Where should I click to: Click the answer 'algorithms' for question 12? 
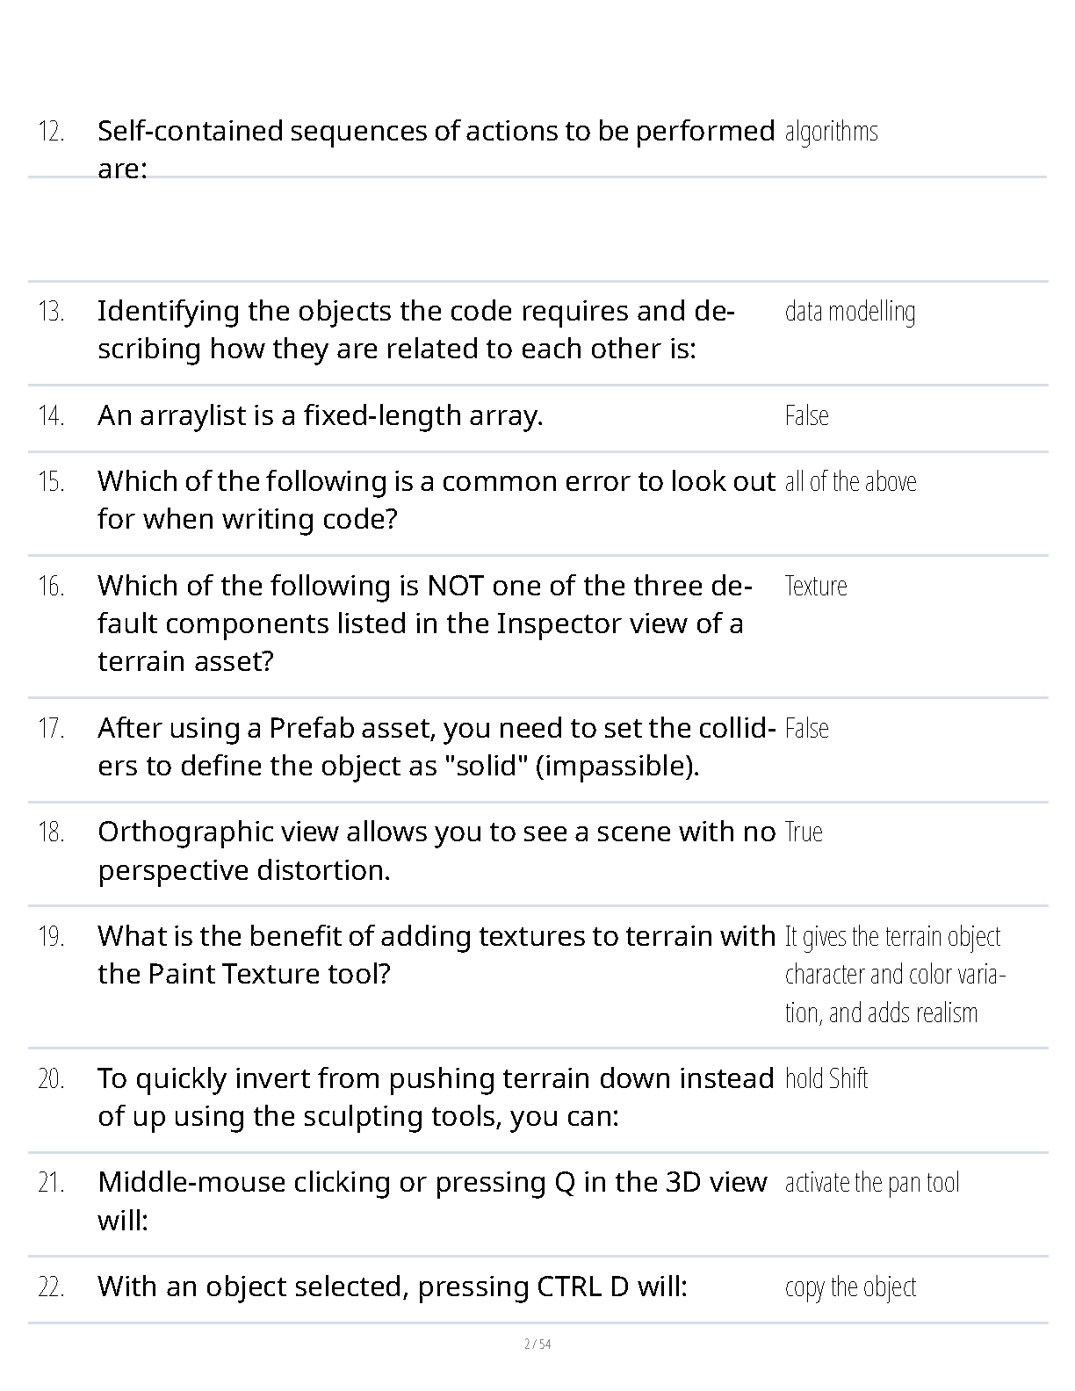[x=831, y=132]
